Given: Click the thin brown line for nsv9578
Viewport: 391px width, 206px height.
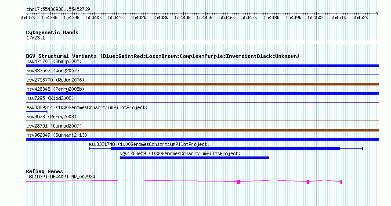Looking at the screenshot, I should (x=202, y=121).
